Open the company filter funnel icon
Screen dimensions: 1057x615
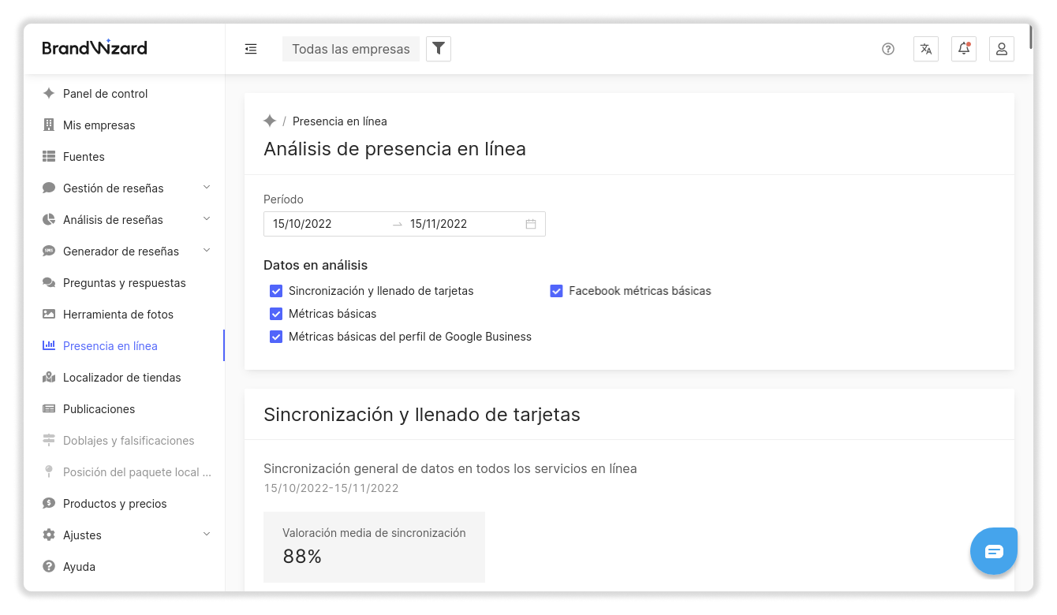439,49
